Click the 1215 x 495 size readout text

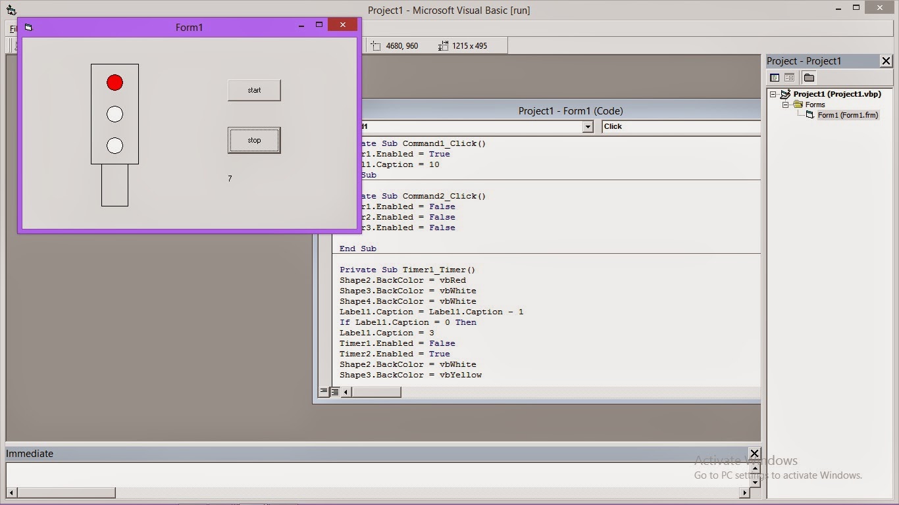coord(470,46)
